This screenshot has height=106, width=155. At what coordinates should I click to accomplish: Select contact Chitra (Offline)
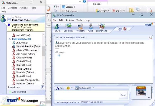pos(22,58)
